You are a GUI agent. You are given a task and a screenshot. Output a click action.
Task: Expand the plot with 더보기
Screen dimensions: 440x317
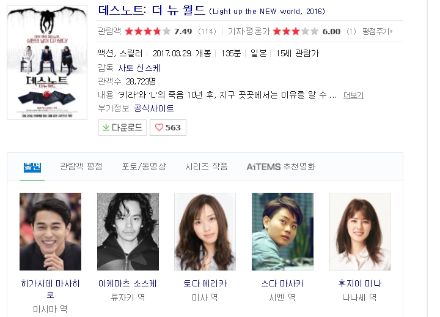click(x=353, y=95)
